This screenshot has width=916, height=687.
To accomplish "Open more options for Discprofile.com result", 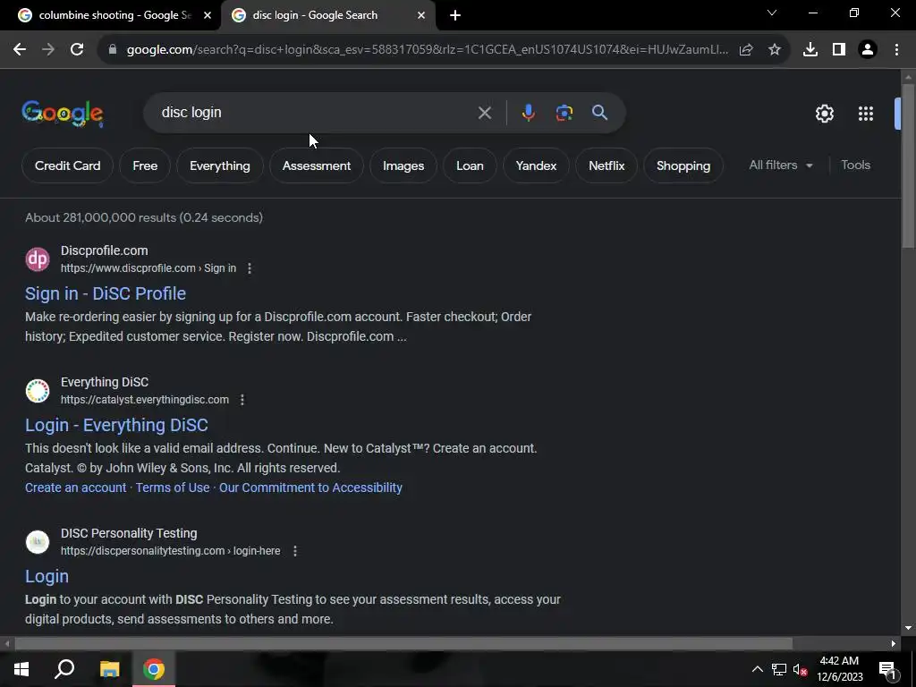I will (250, 268).
